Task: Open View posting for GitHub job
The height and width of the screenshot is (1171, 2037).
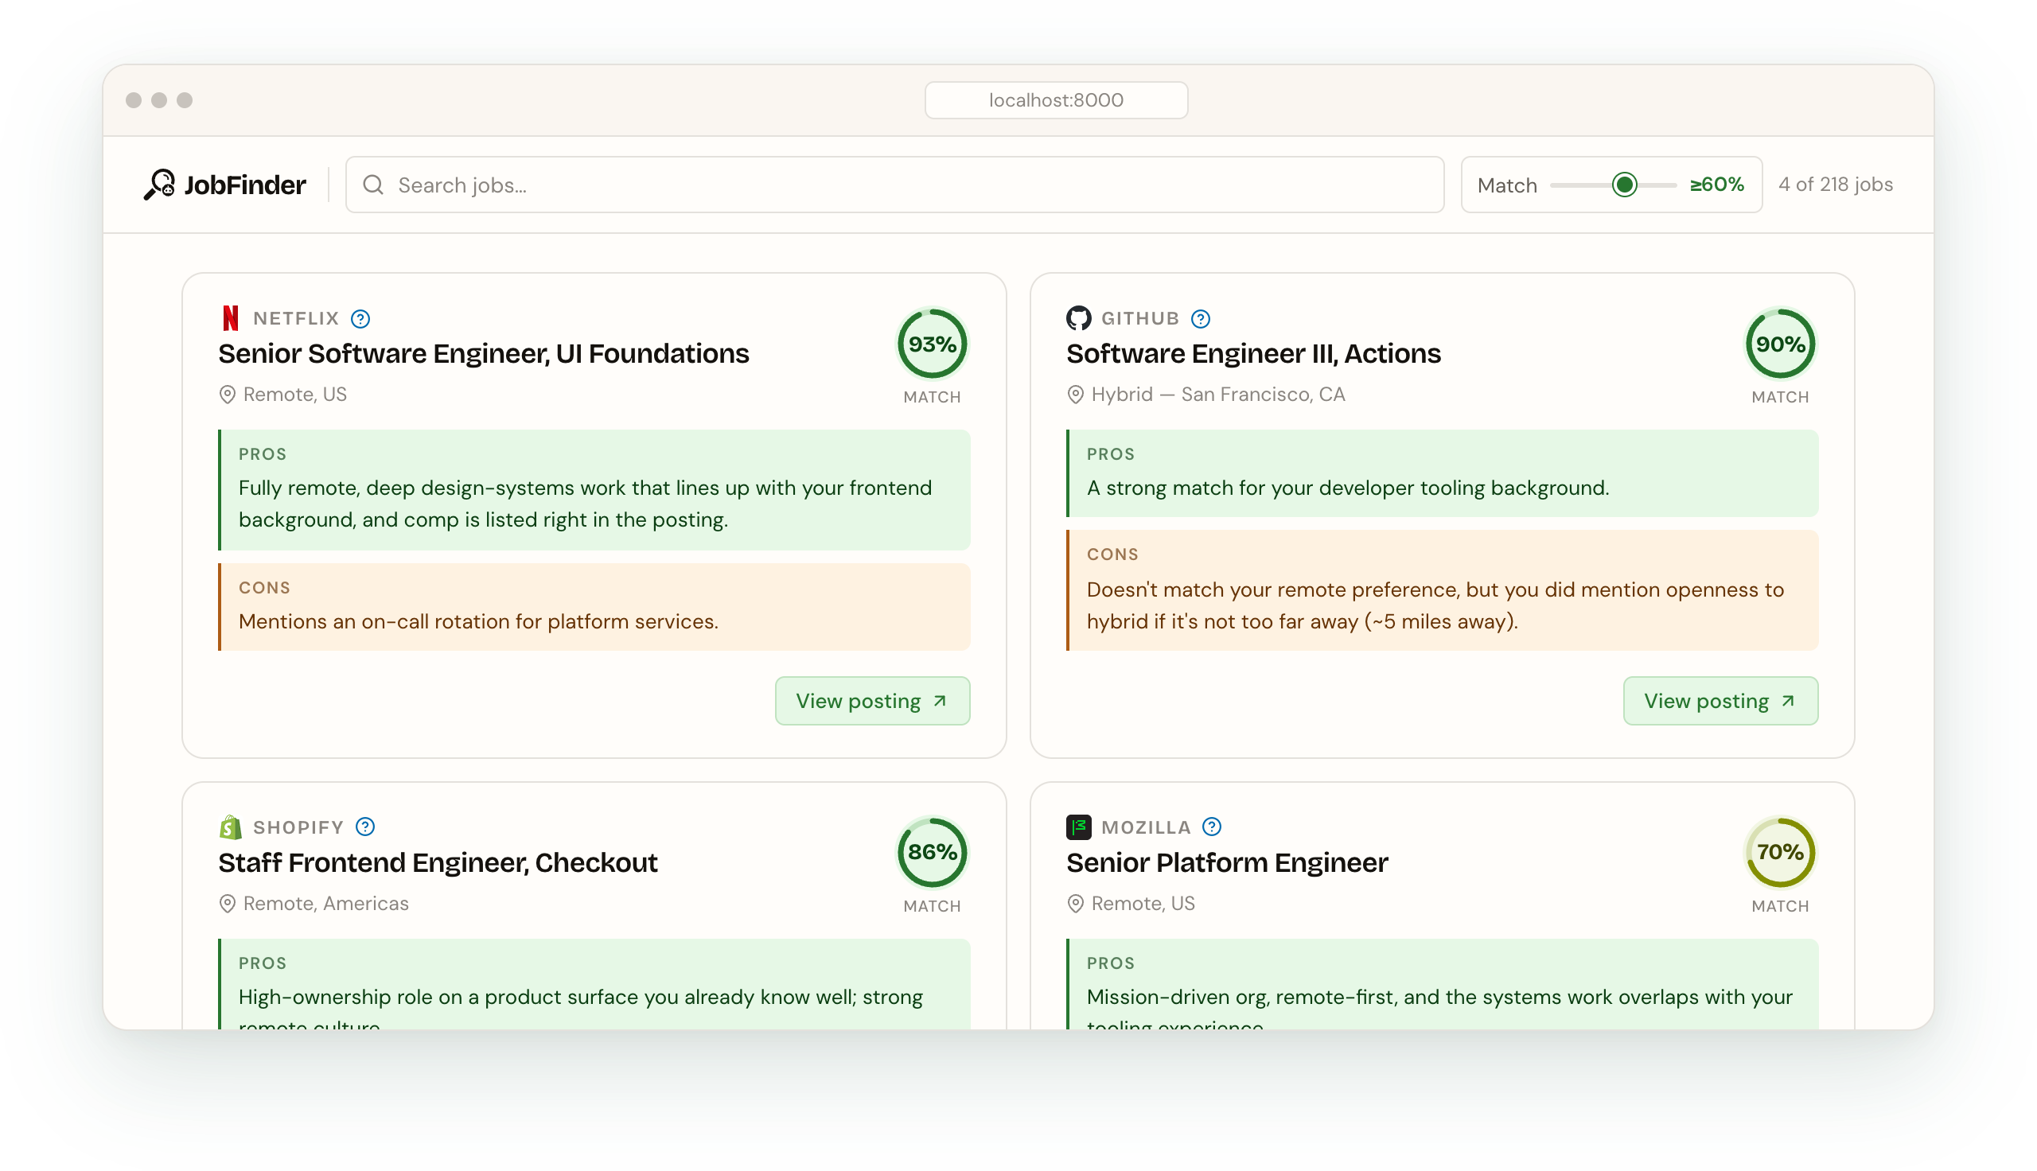Action: pyautogui.click(x=1720, y=701)
